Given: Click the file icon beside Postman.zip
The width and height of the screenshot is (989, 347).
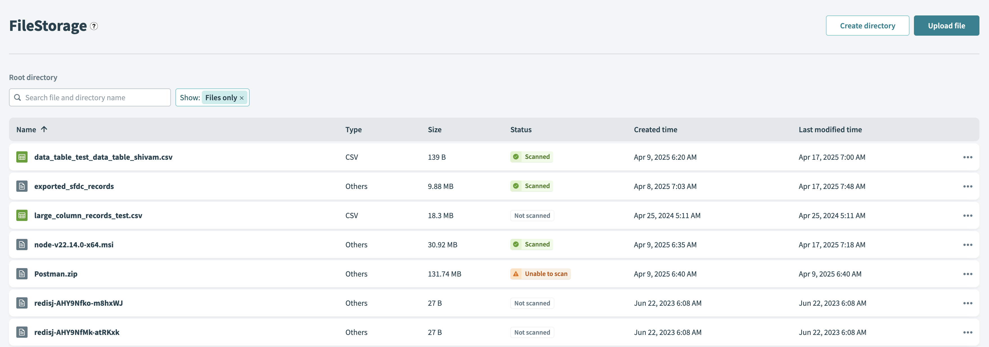Looking at the screenshot, I should pos(22,274).
